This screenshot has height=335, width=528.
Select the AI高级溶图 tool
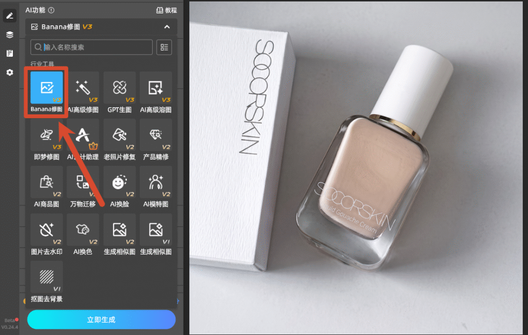tap(156, 92)
